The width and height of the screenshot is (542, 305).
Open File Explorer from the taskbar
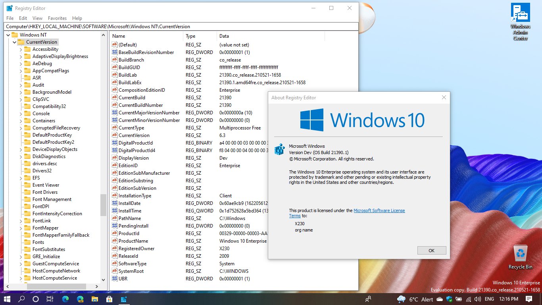click(95, 299)
